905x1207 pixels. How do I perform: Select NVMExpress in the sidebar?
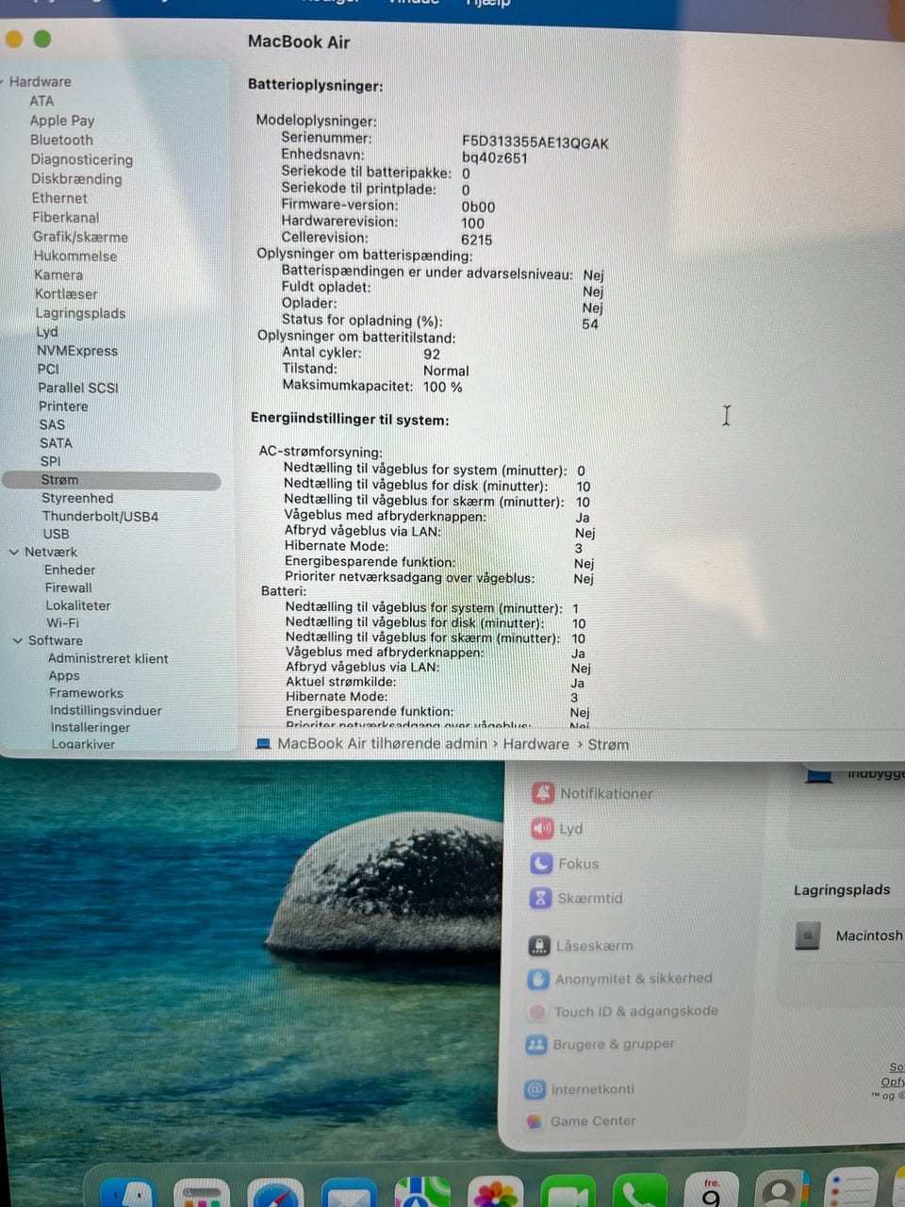tap(77, 350)
